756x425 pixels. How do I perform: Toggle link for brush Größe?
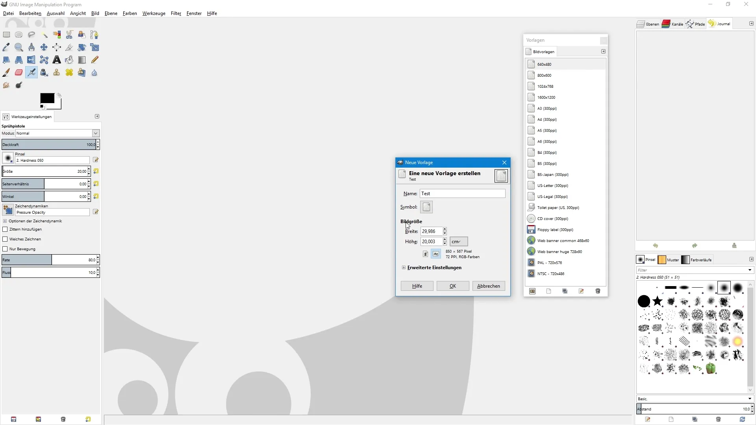coord(96,171)
